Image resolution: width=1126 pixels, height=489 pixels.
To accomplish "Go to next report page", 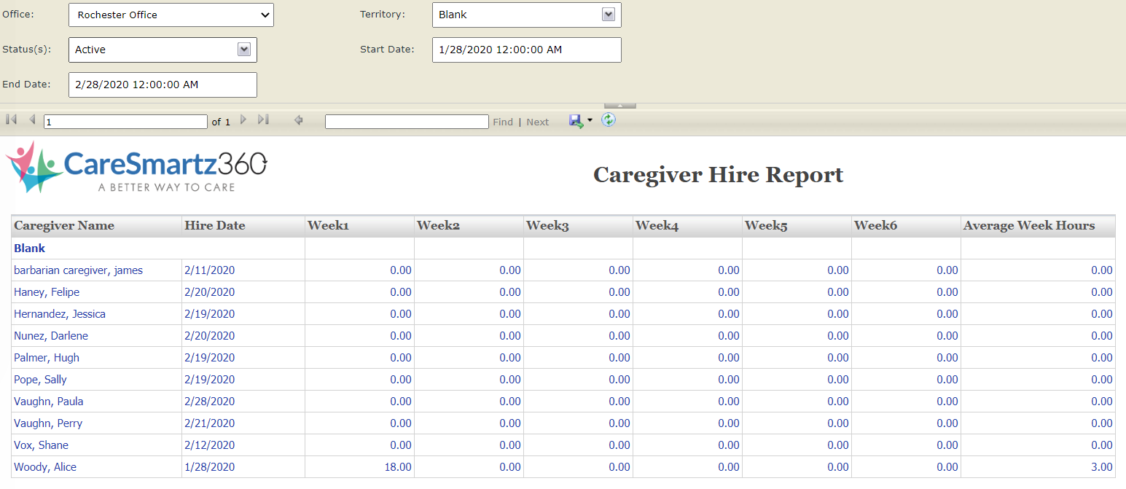I will (x=243, y=120).
